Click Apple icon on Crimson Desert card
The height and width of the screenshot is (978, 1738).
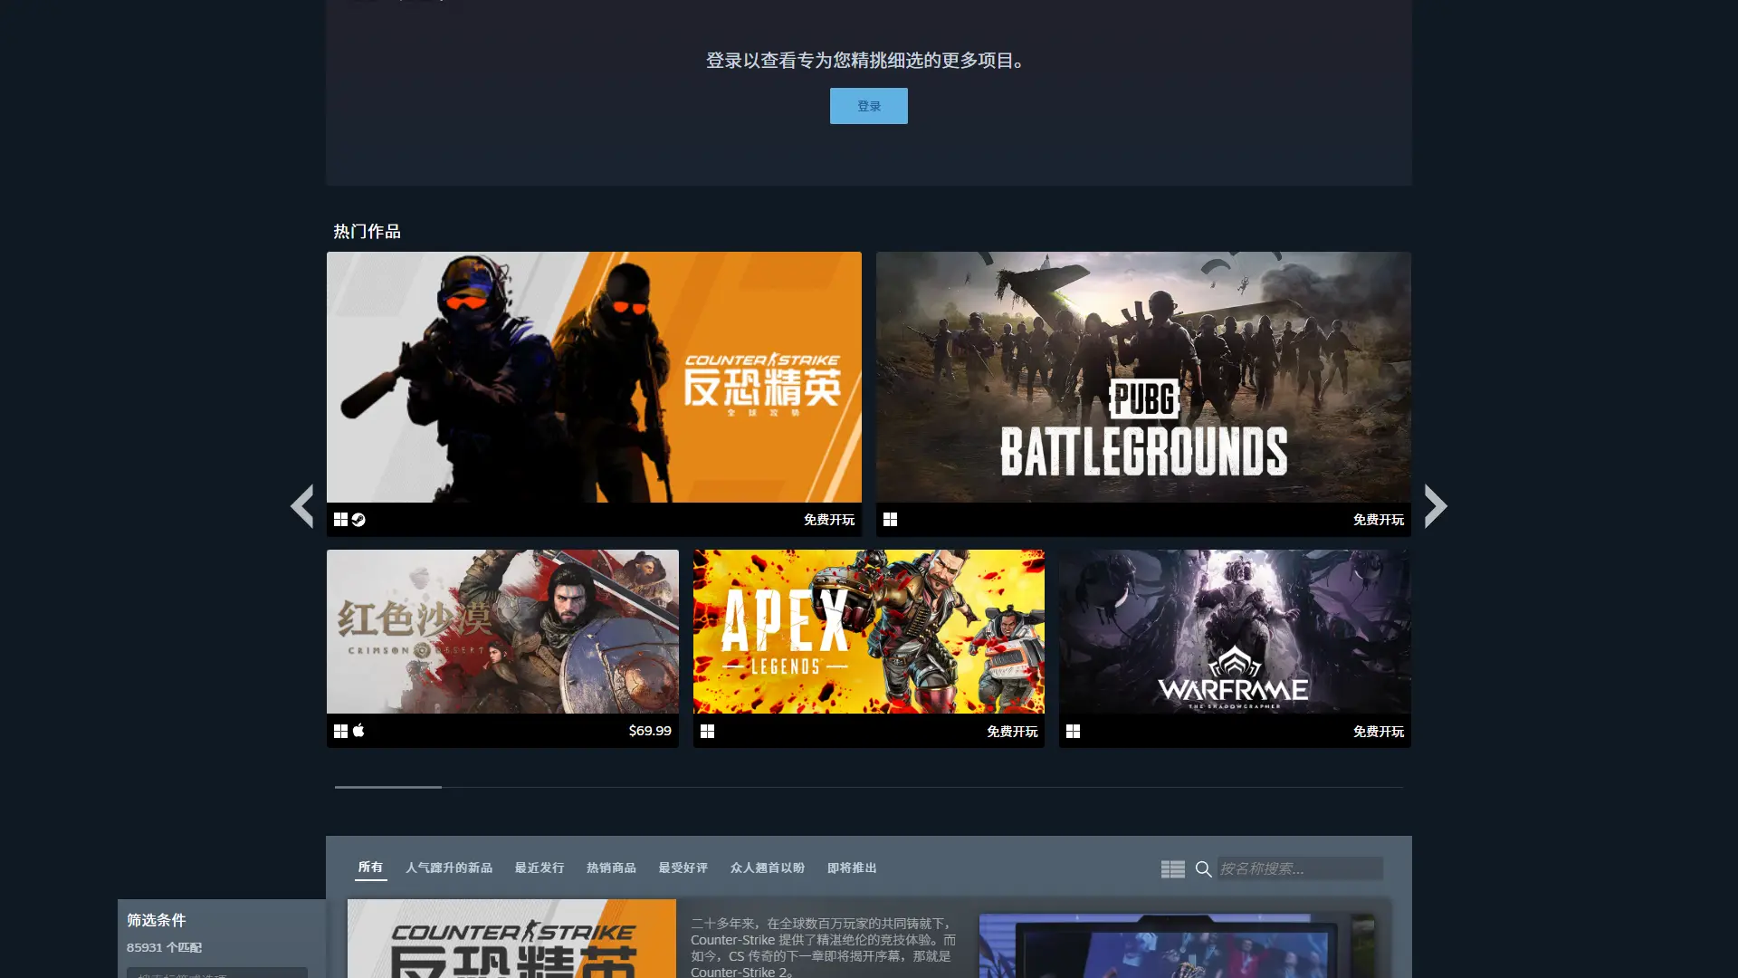[x=358, y=731]
